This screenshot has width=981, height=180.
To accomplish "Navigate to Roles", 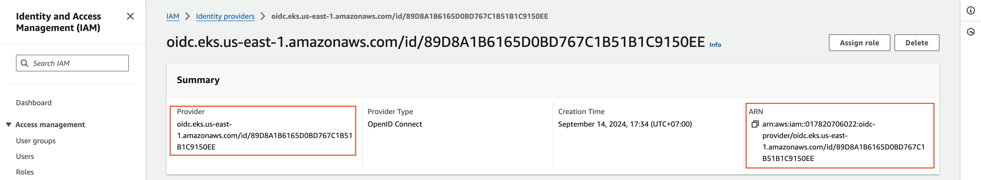I will [25, 172].
